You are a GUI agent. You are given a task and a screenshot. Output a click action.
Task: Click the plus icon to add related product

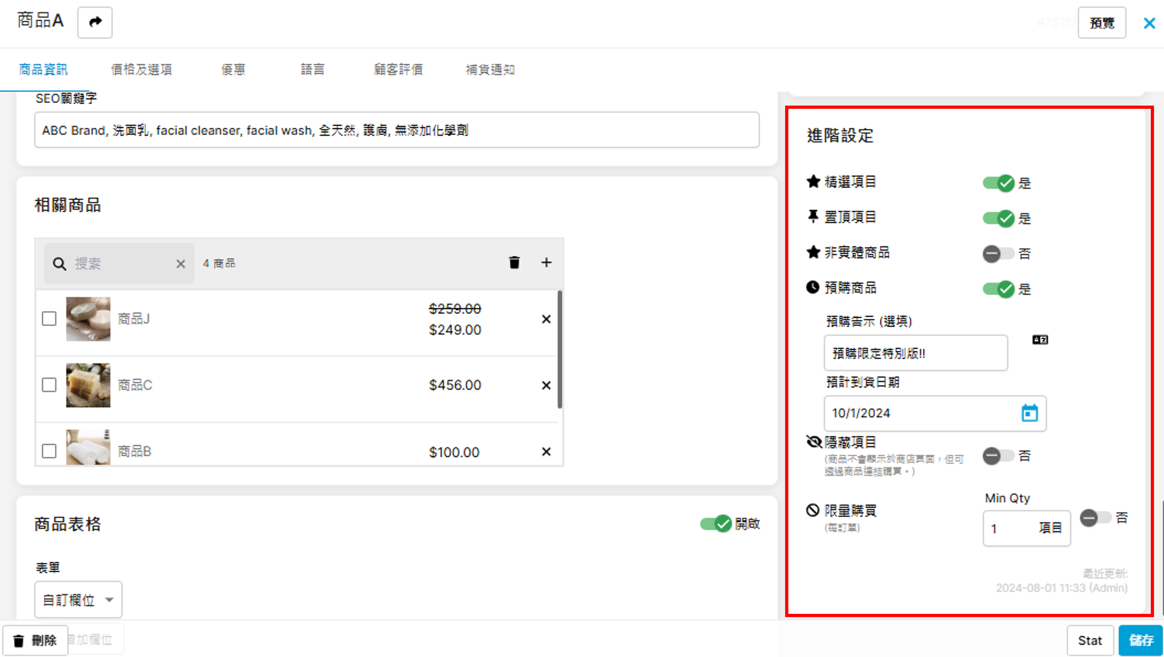pos(546,263)
